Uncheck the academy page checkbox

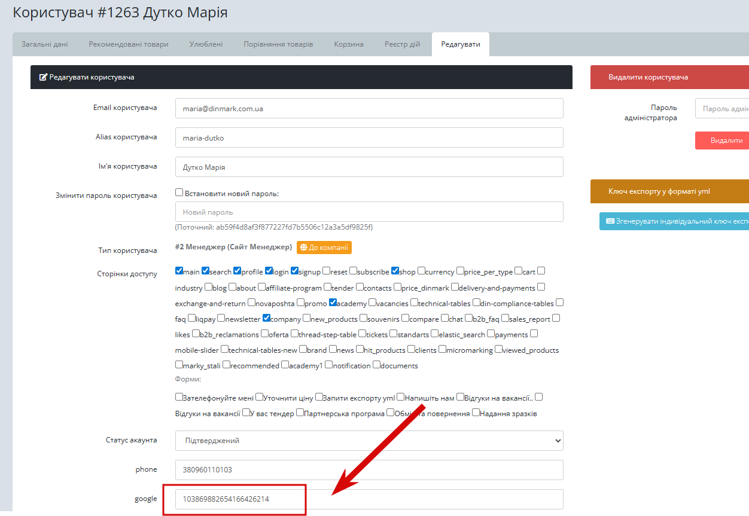pos(333,302)
